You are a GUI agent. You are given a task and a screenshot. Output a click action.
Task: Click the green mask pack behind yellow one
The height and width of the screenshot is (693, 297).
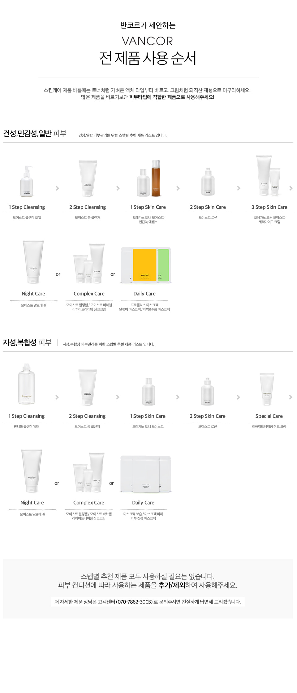(x=163, y=265)
